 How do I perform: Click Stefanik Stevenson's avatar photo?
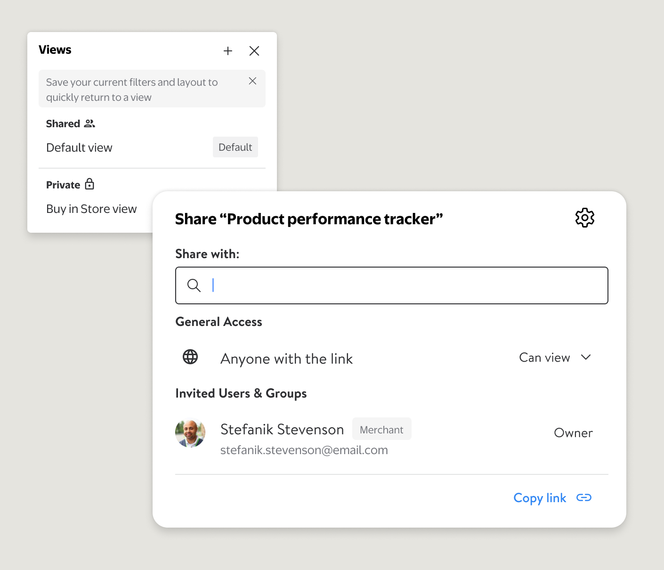190,433
